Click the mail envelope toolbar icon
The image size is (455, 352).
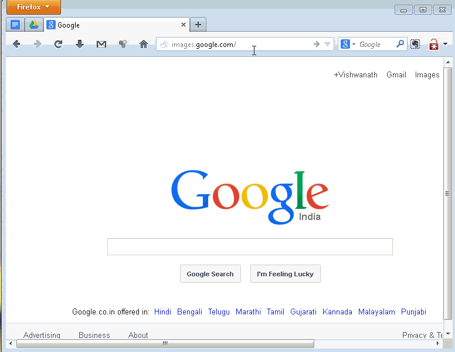click(101, 44)
